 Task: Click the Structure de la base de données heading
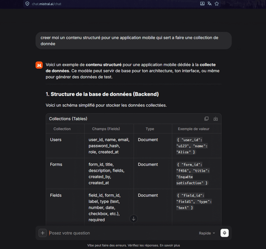[x=102, y=94]
